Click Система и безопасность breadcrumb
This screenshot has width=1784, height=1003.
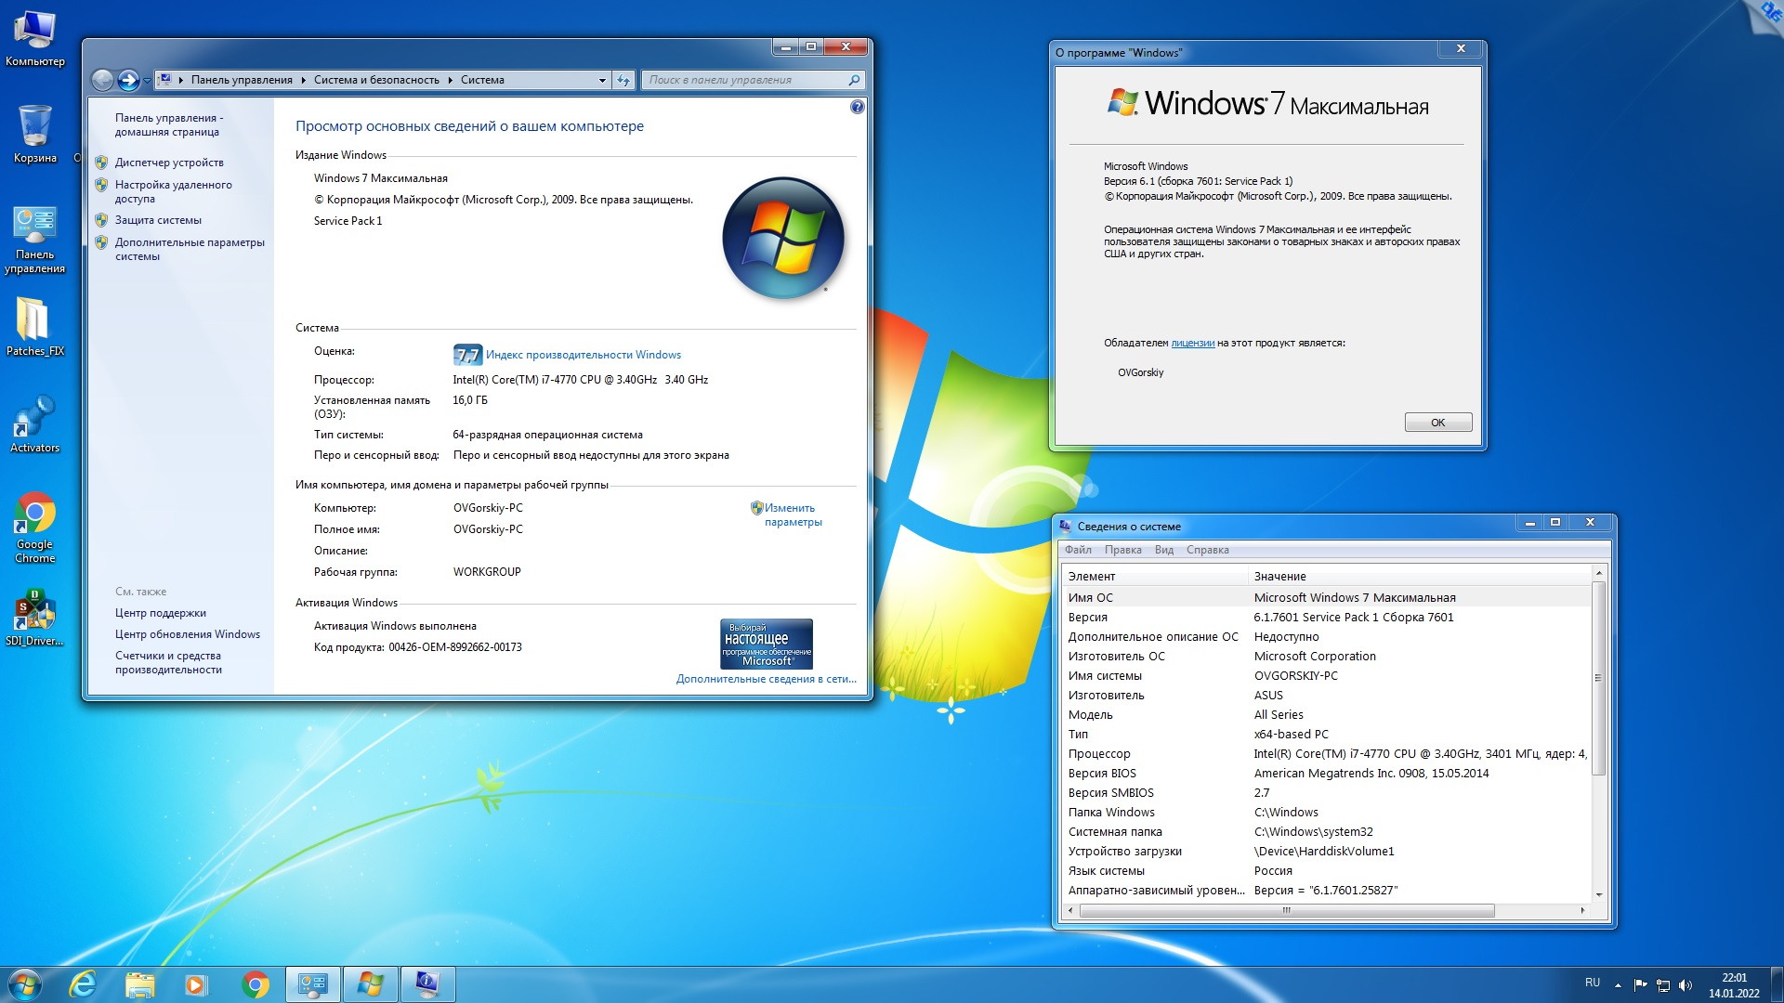pos(376,80)
